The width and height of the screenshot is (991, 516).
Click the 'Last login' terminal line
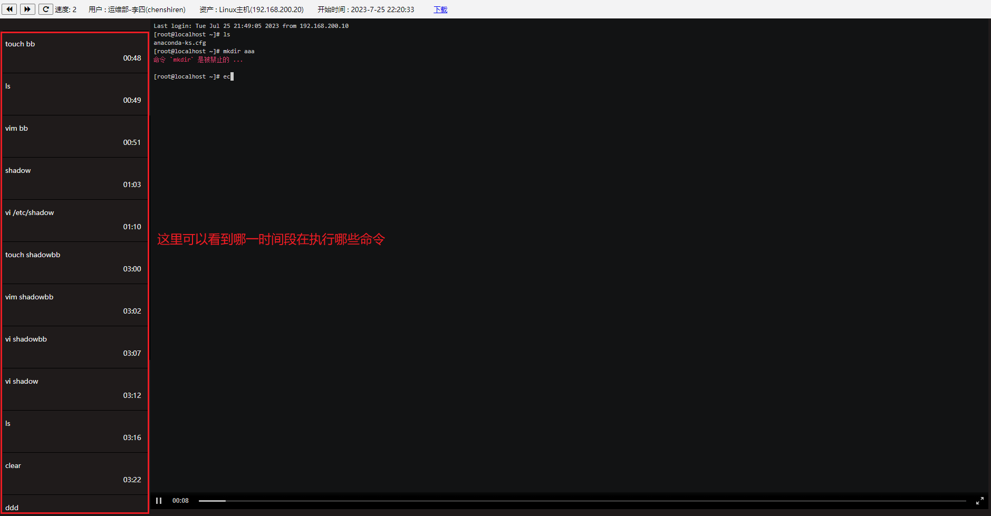(x=251, y=26)
